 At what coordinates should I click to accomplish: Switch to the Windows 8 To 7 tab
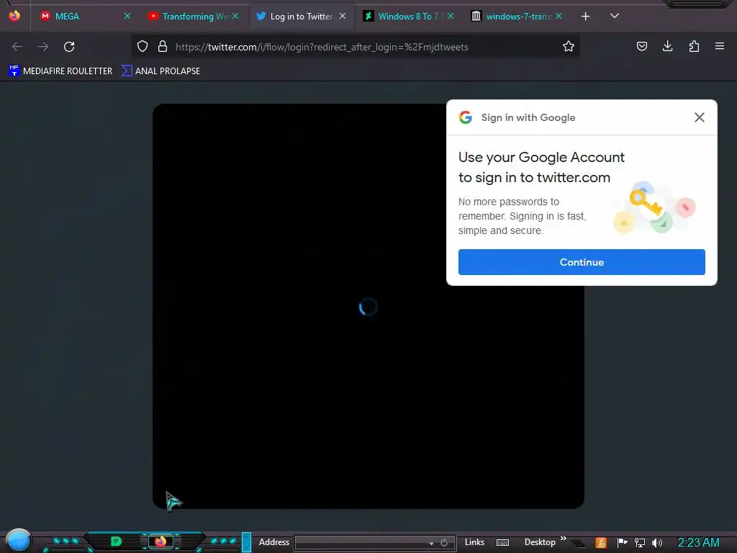[409, 16]
